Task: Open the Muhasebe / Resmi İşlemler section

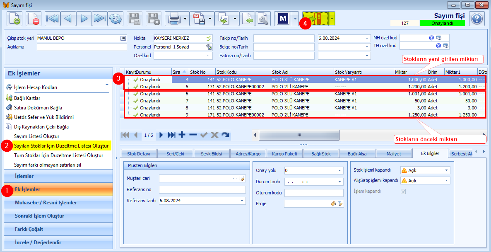Action: (x=58, y=203)
